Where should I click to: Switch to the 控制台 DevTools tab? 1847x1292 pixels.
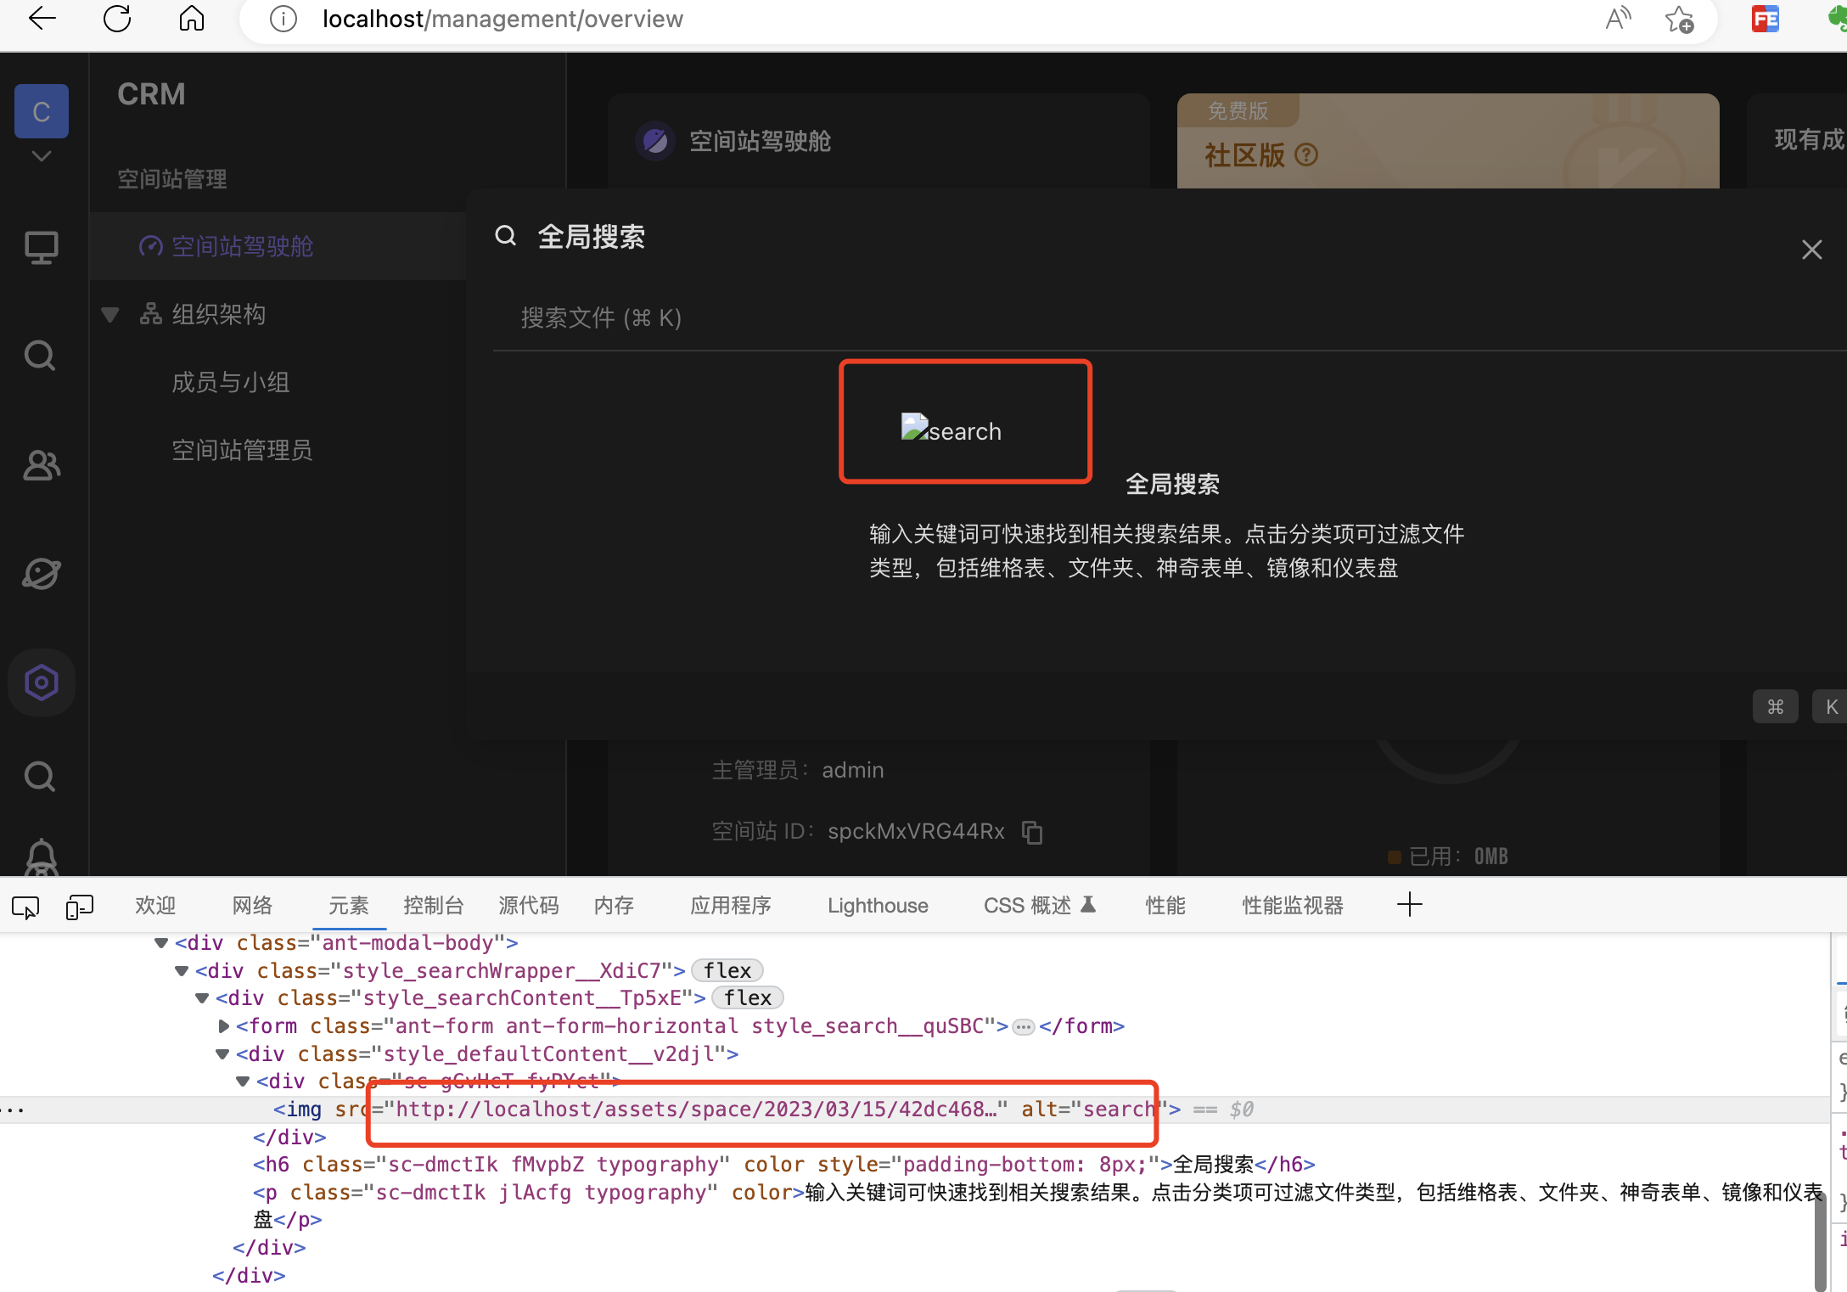pos(433,906)
